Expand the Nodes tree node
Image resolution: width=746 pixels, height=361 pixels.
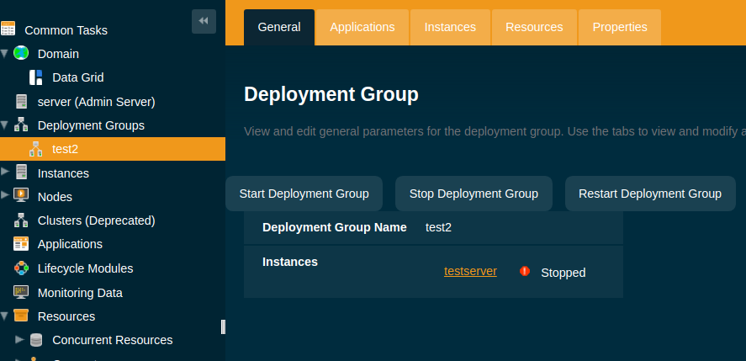pos(5,195)
